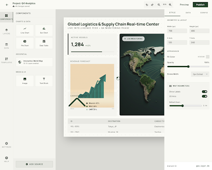The height and width of the screenshot is (170, 212).
Task: Click the Tokyo, JP table cell
Action: point(112,126)
